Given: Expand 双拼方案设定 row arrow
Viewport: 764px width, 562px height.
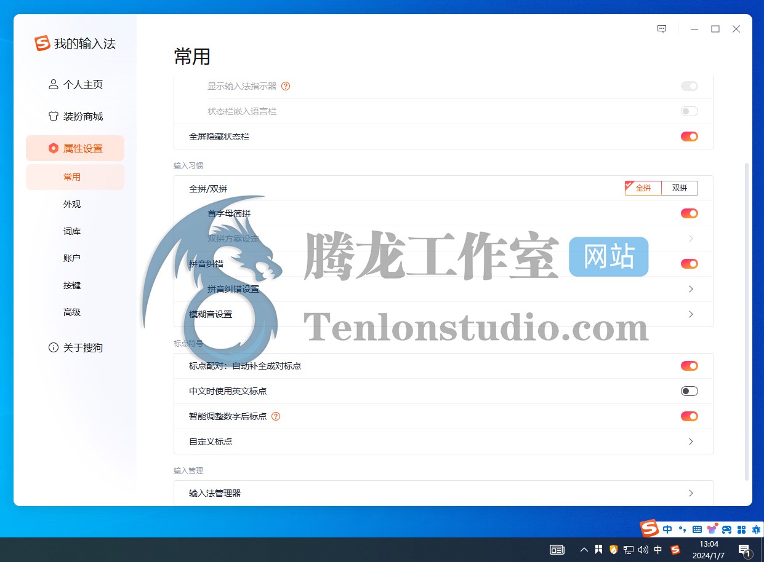Looking at the screenshot, I should pyautogui.click(x=691, y=239).
